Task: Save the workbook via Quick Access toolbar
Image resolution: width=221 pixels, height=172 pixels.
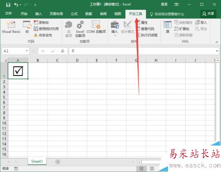Action: [x=8, y=5]
